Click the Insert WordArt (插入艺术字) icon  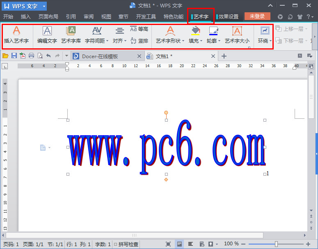pos(16,34)
